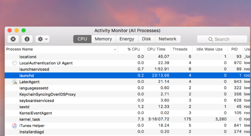
Task: Open the gear actions dropdown menu
Action: pyautogui.click(x=43, y=39)
